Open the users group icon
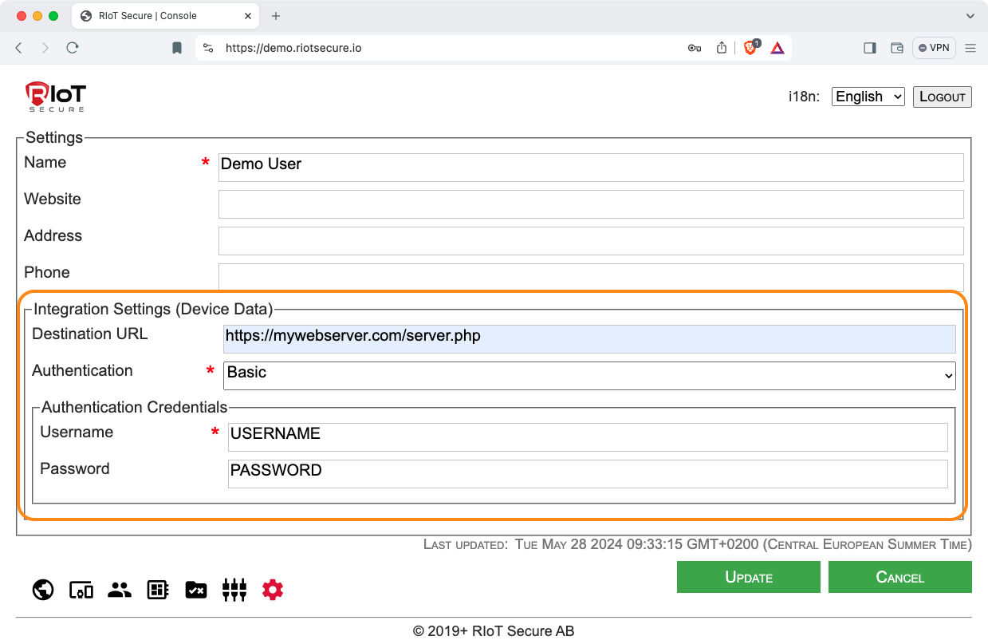988x640 pixels. [120, 590]
